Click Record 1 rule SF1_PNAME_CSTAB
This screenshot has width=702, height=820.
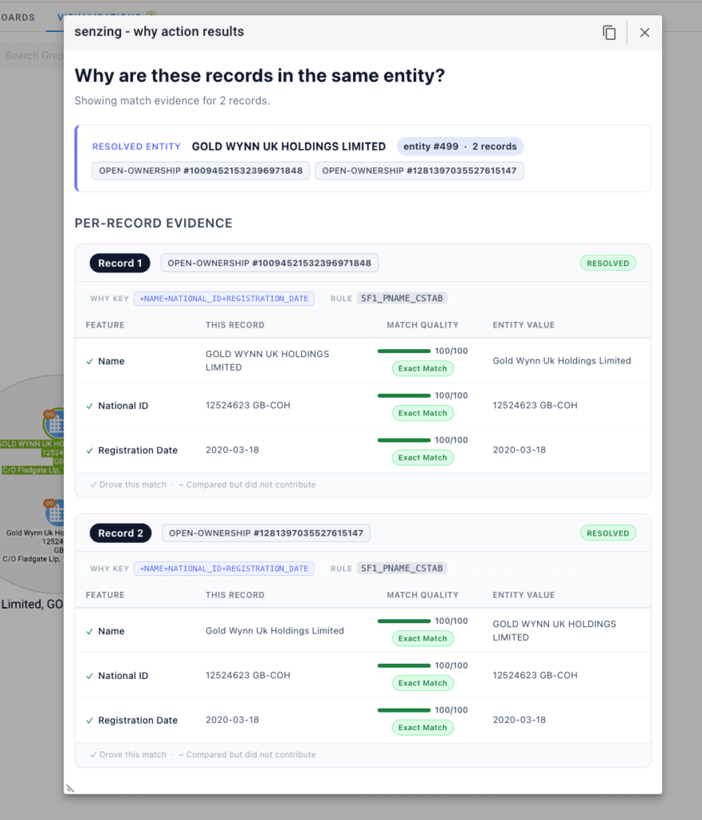(x=402, y=298)
